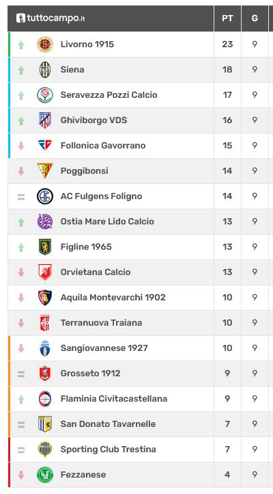The width and height of the screenshot is (273, 494).
Task: Open Orvietana Calcio team name link
Action: point(96,272)
